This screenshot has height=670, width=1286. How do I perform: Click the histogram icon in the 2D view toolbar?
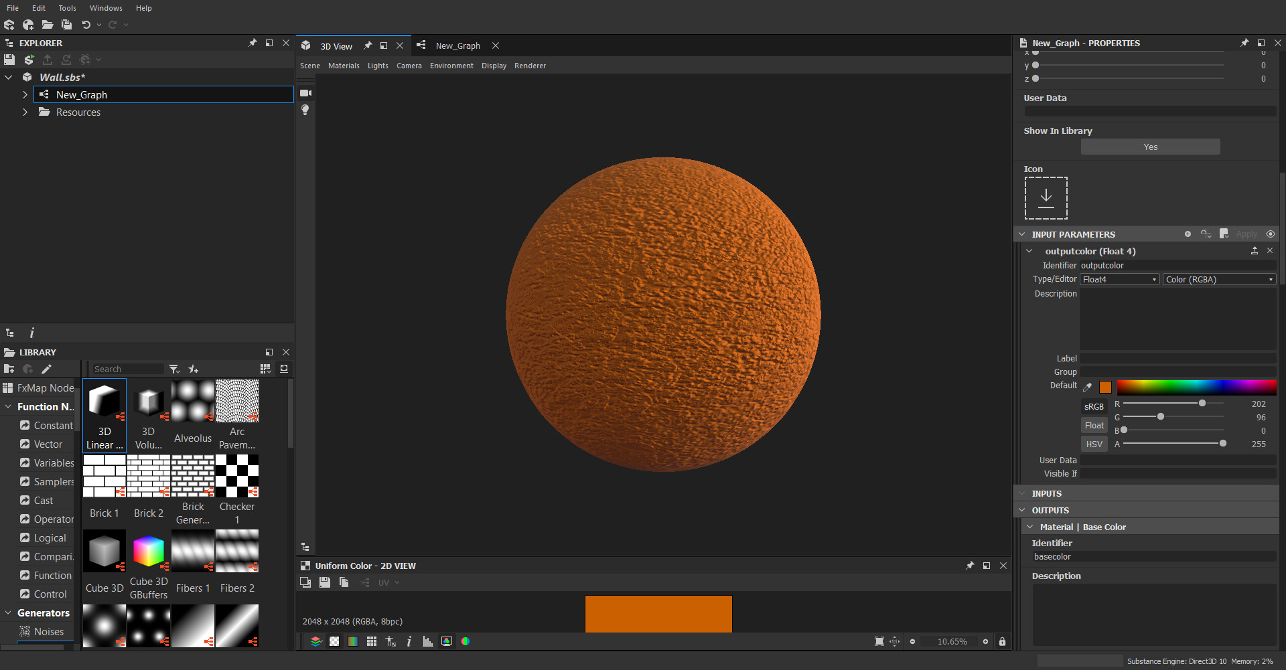click(428, 641)
